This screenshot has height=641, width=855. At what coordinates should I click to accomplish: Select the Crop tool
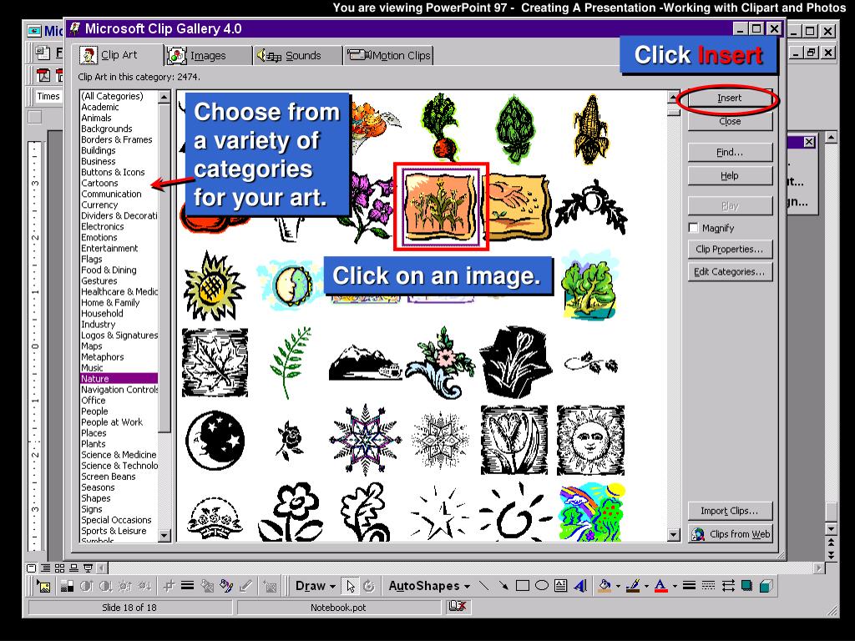click(x=169, y=587)
